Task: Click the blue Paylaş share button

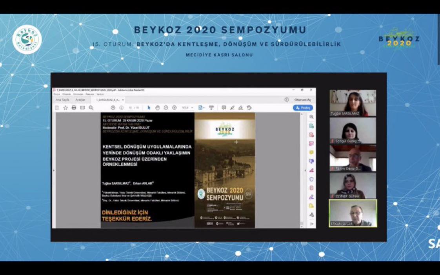Action: [303, 108]
